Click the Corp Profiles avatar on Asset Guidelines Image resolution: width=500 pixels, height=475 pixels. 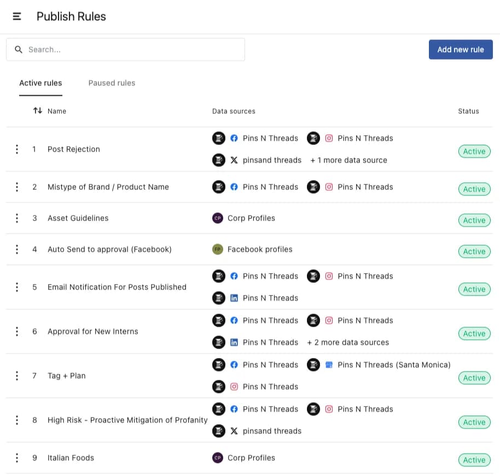pos(218,218)
